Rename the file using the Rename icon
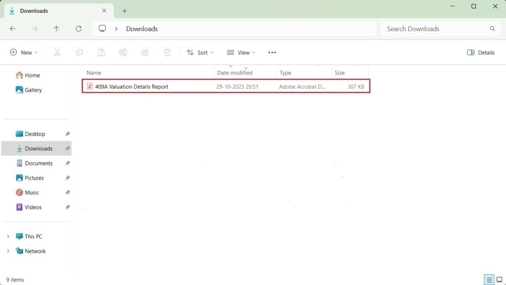Screen dimensions: 506x285 (x=123, y=52)
